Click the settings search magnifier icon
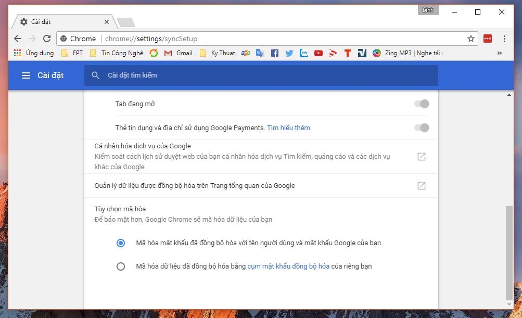Image resolution: width=522 pixels, height=318 pixels. tap(96, 75)
